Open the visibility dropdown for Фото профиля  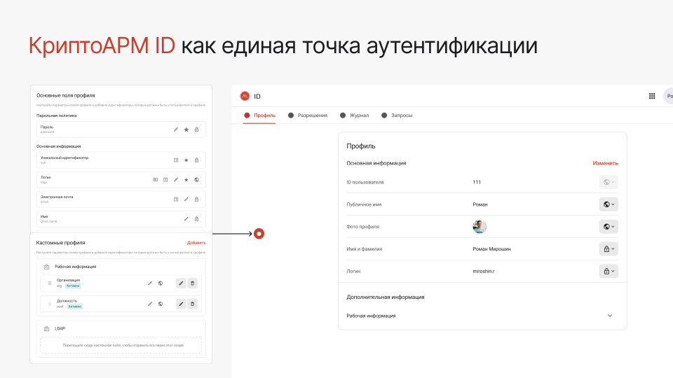(x=609, y=227)
